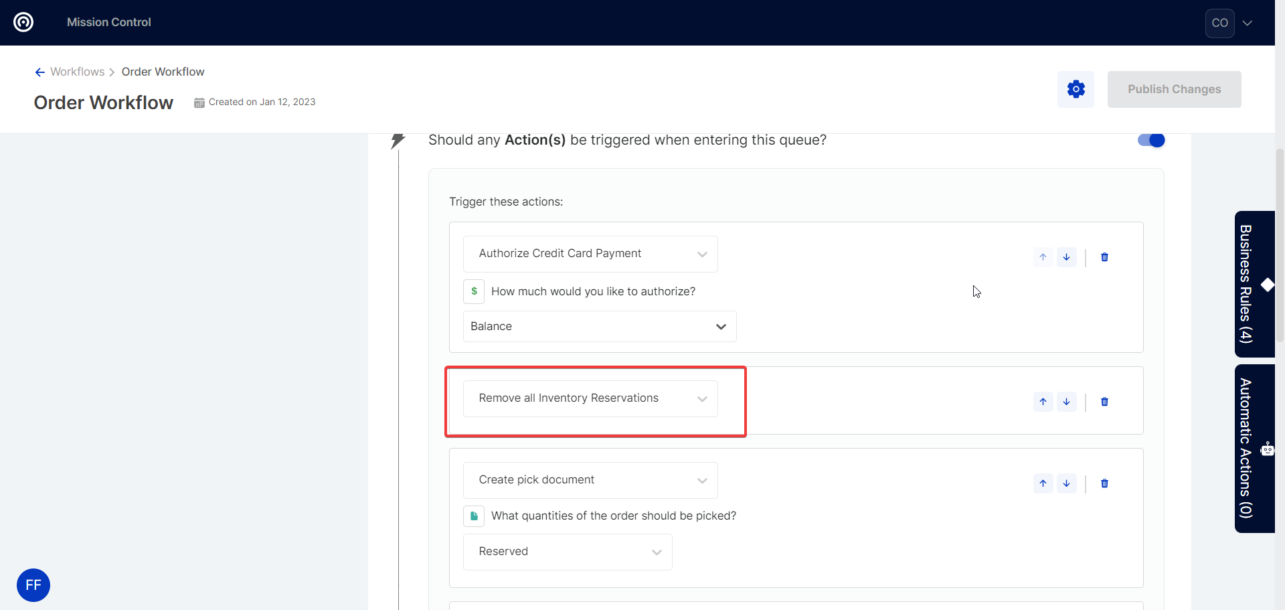Delete the Create pick document action
Viewport: 1285px width, 610px height.
coord(1104,483)
